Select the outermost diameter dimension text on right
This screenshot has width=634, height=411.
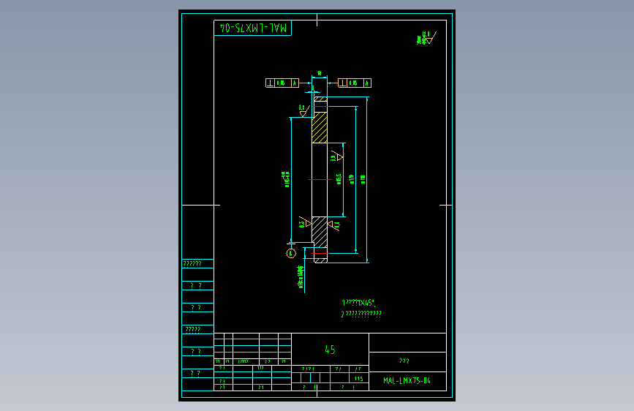(x=363, y=179)
